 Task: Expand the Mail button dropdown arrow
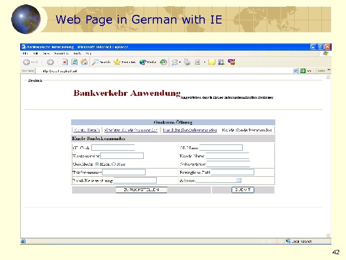tap(180, 62)
